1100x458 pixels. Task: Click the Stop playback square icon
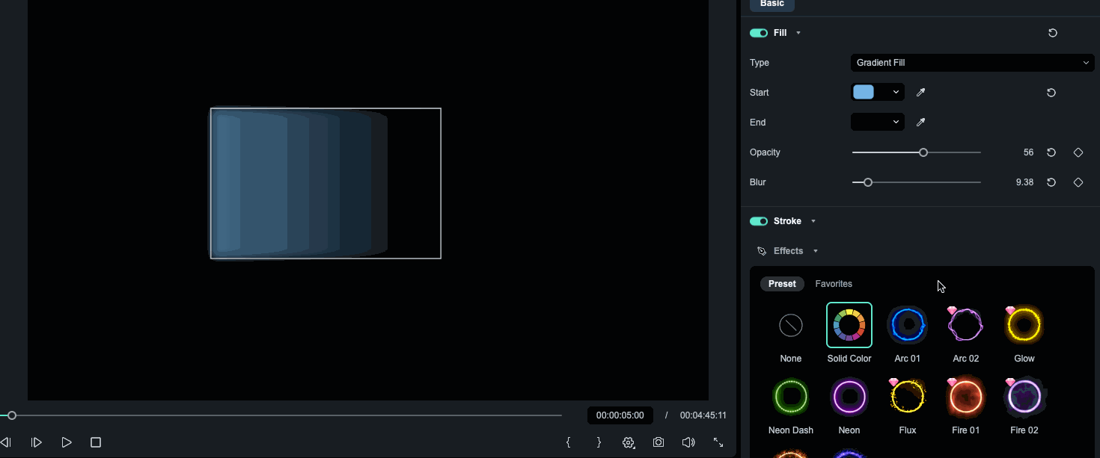96,442
